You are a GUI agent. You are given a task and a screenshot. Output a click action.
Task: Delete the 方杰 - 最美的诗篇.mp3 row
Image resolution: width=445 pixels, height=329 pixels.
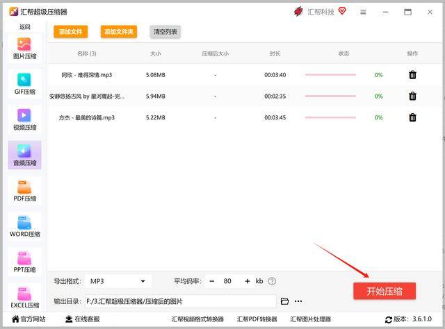click(412, 117)
